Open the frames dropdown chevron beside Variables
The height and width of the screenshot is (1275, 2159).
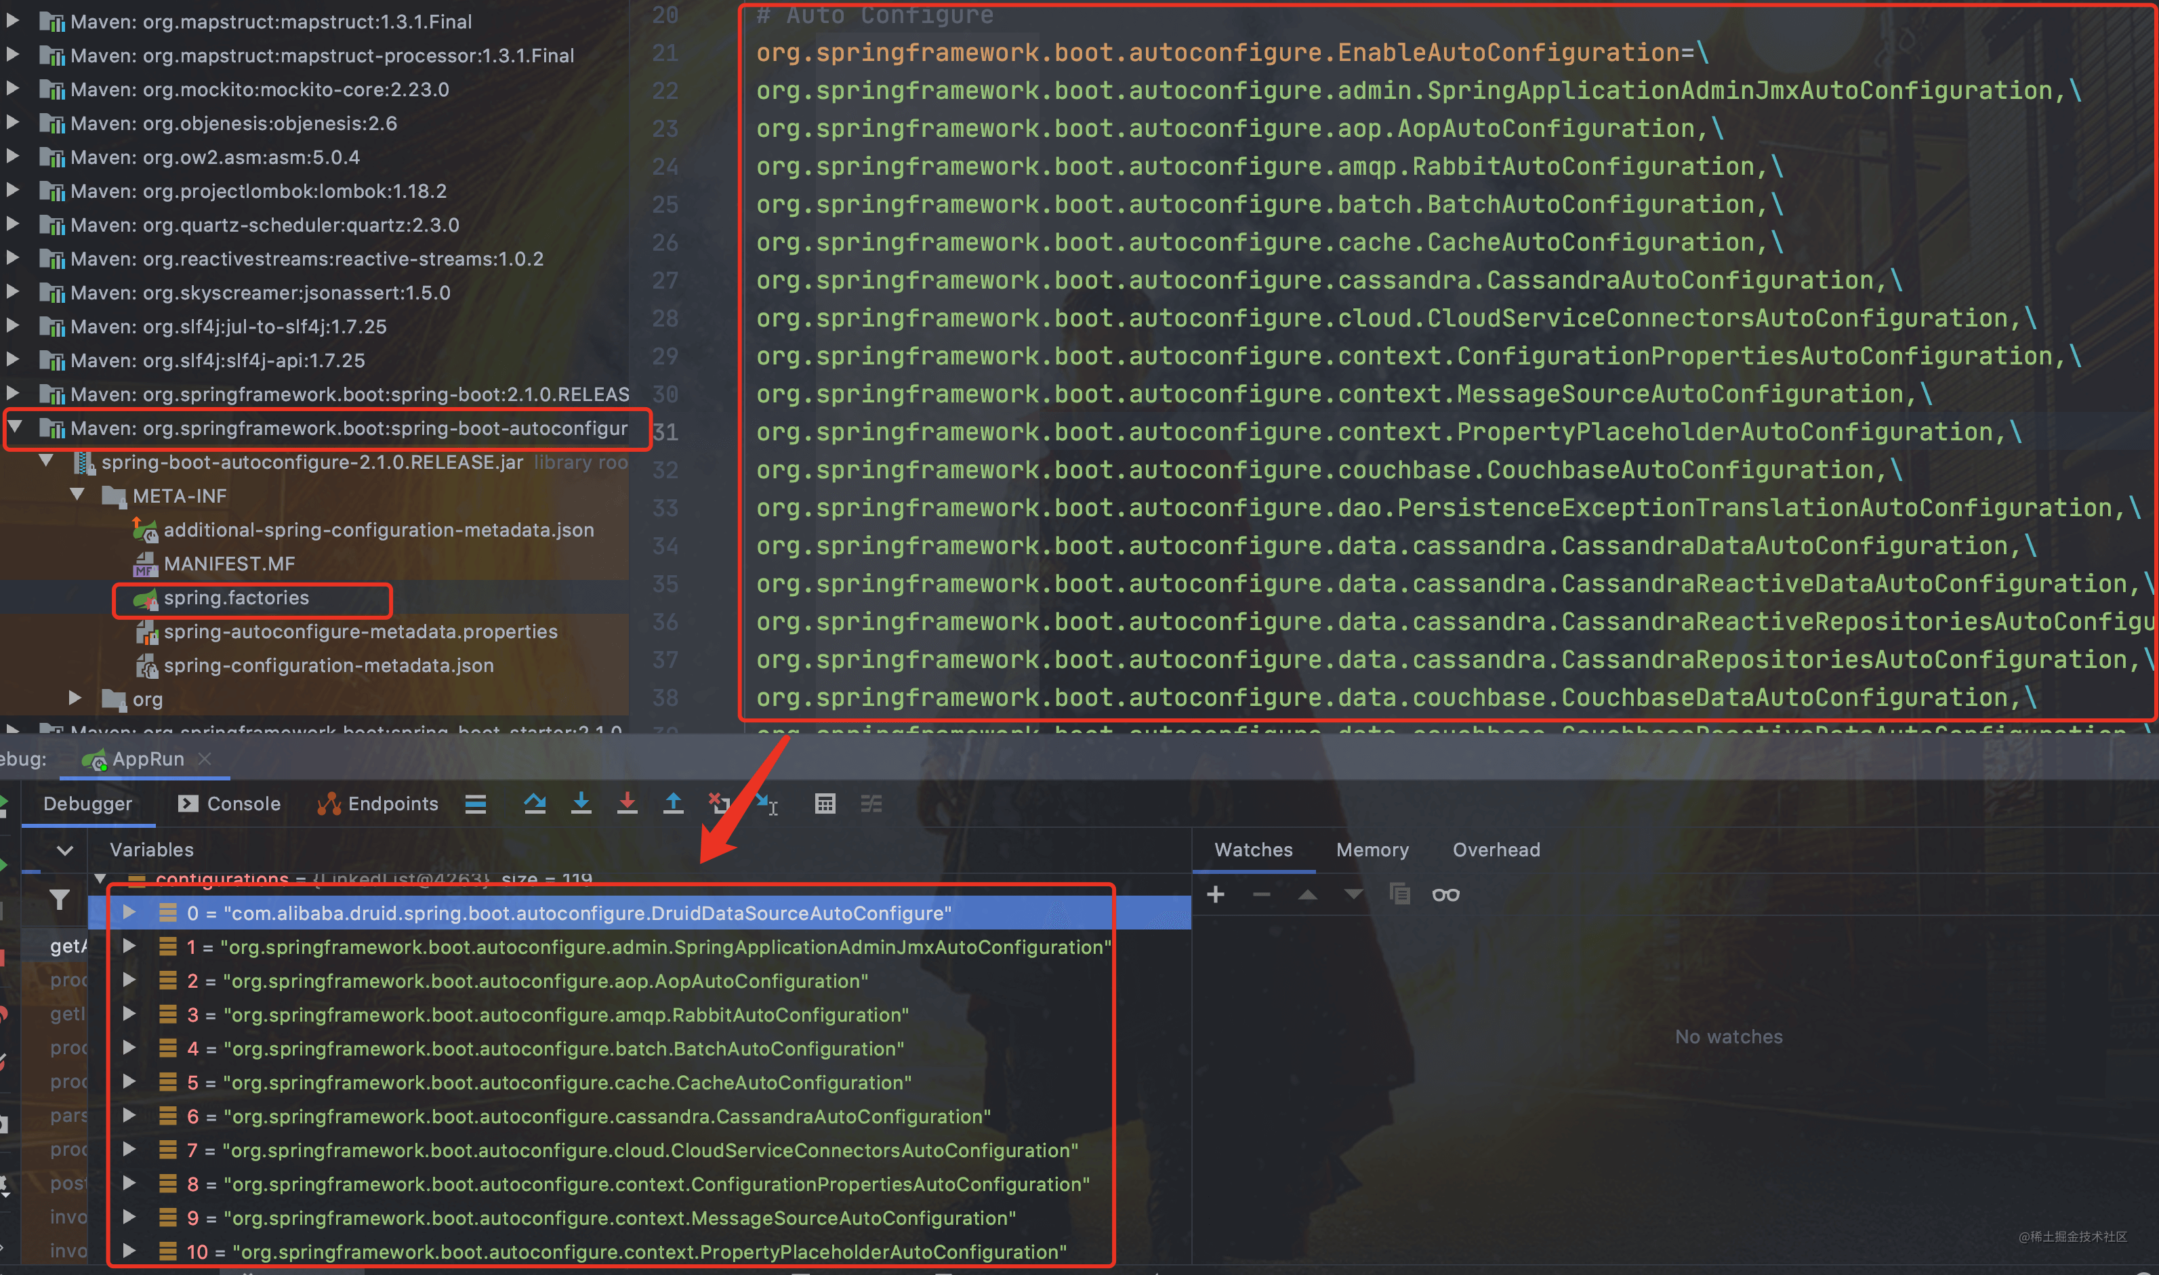pyautogui.click(x=64, y=851)
